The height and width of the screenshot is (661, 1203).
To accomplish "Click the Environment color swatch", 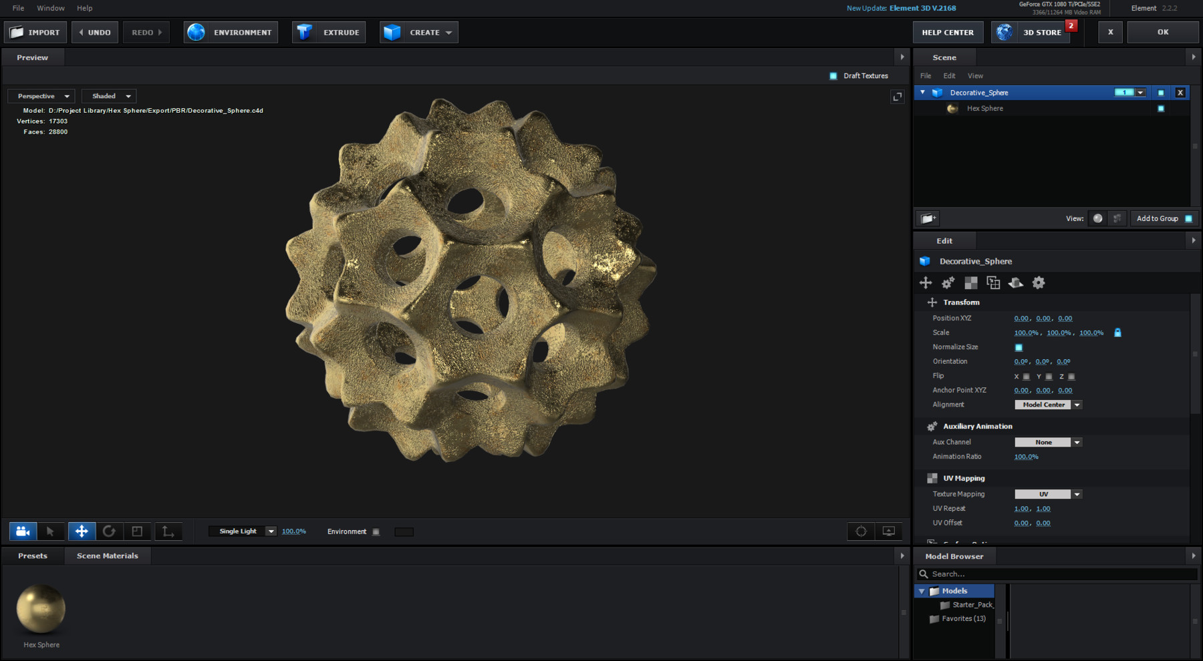I will pyautogui.click(x=404, y=531).
